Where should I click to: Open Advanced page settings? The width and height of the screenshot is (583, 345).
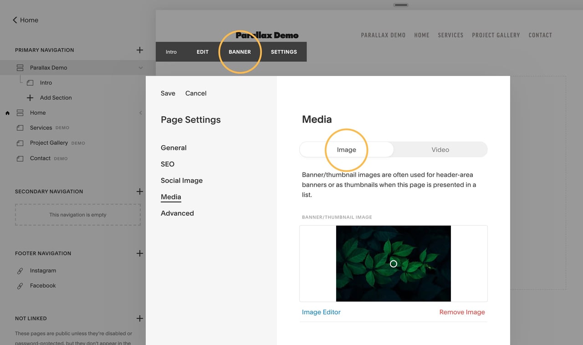point(177,213)
